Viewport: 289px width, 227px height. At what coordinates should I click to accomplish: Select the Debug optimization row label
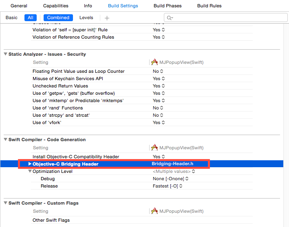pos(48,179)
